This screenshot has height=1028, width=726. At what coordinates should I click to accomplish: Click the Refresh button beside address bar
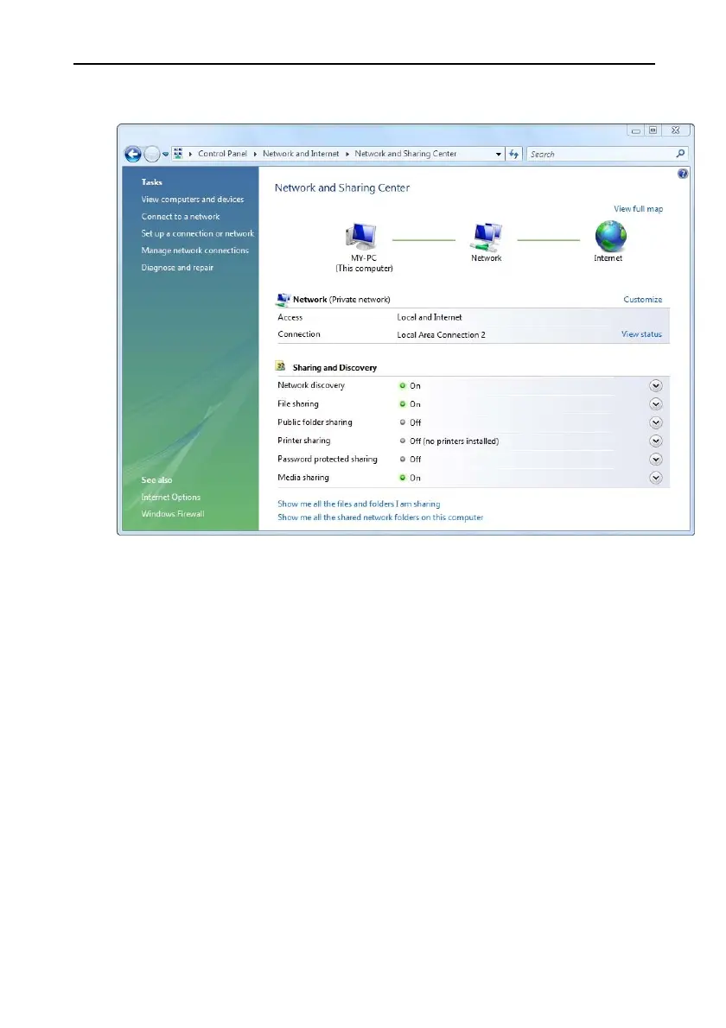click(513, 154)
